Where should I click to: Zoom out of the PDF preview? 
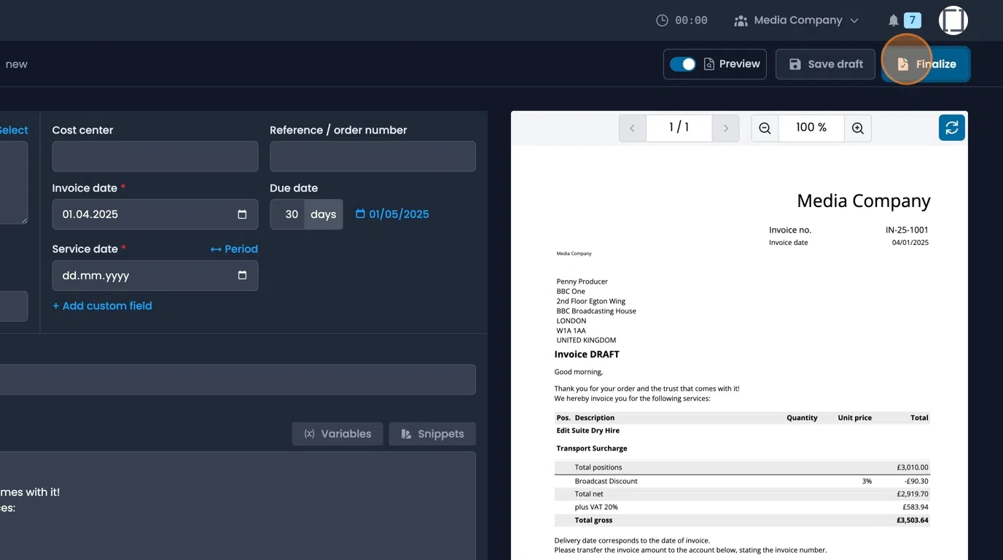click(x=764, y=128)
